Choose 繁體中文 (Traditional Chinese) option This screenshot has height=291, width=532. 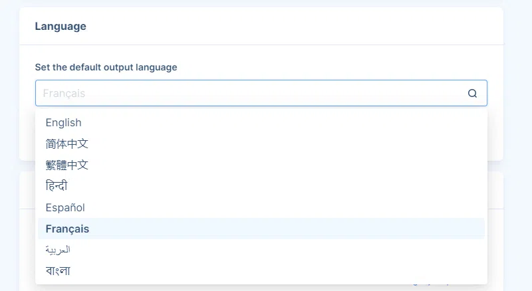pos(67,165)
